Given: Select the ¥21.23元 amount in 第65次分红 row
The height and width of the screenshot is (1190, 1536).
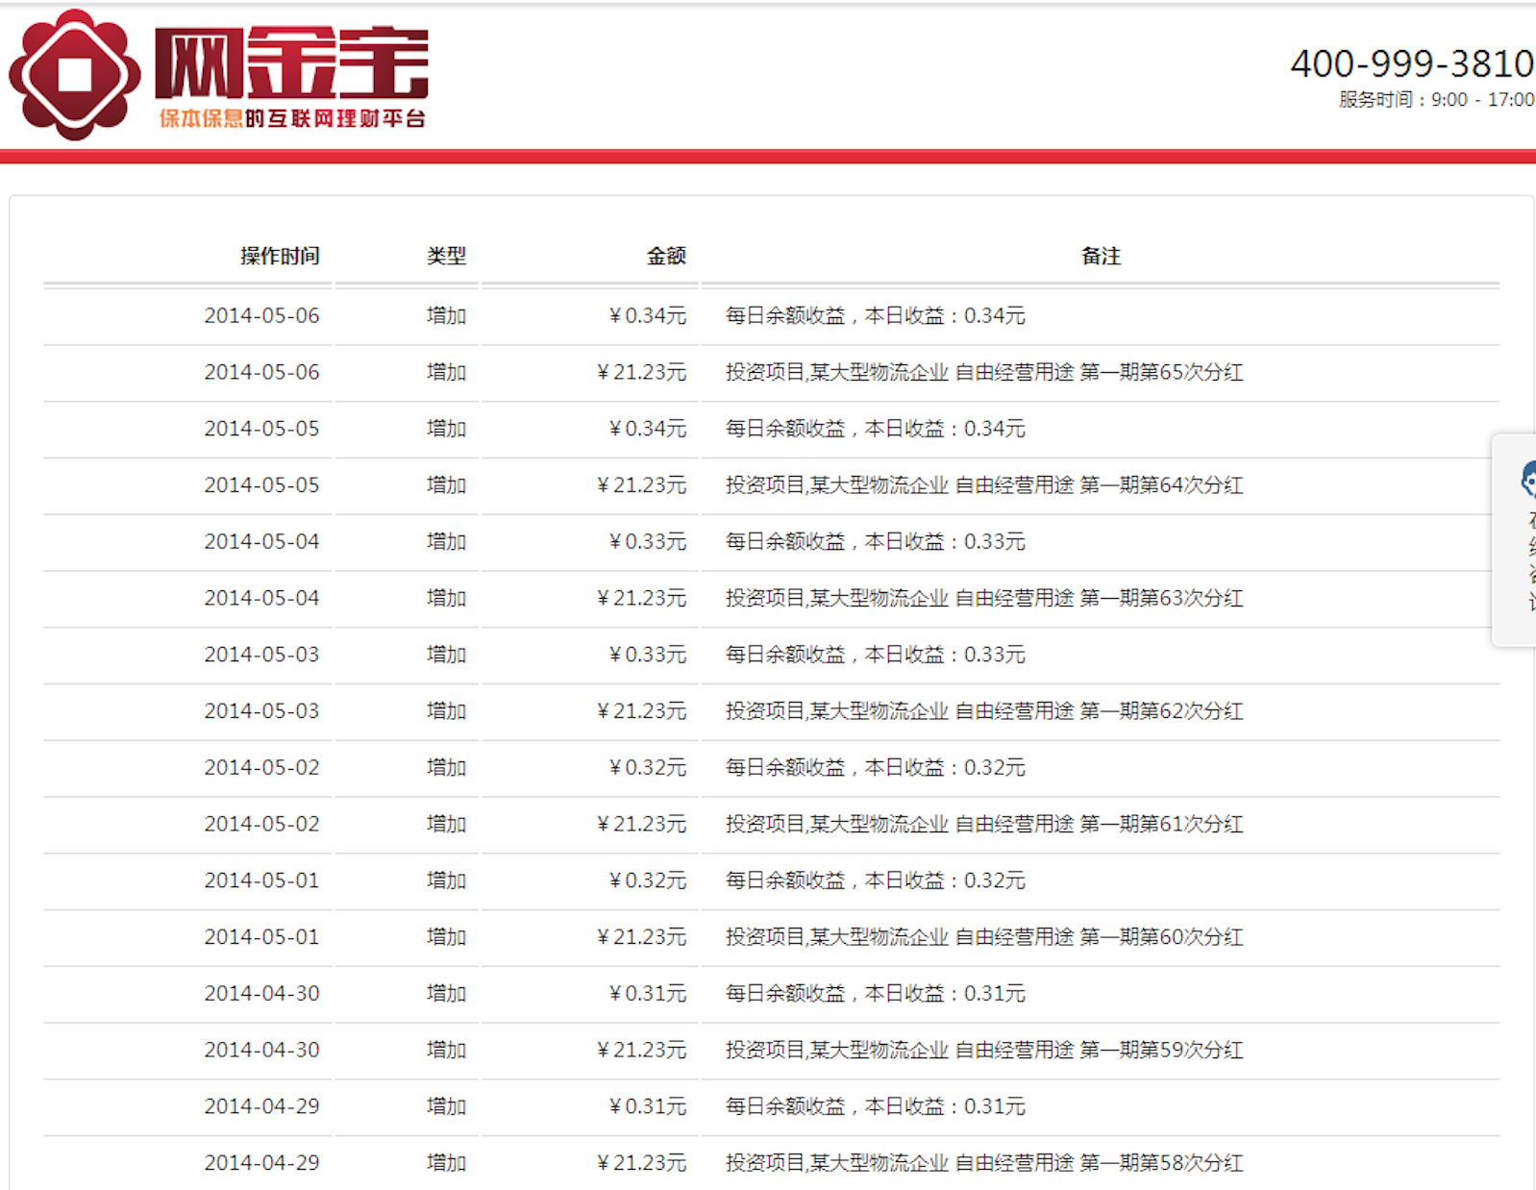Looking at the screenshot, I should tap(642, 372).
